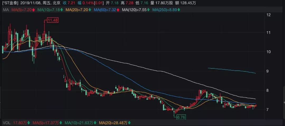Image resolution: width=285 pixels, height=126 pixels.
Task: Click the red up arrow after MA(5)
Action: pyautogui.click(x=33, y=10)
